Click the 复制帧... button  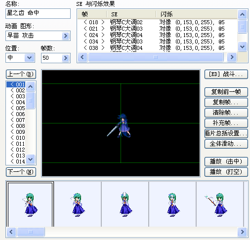click(x=226, y=102)
